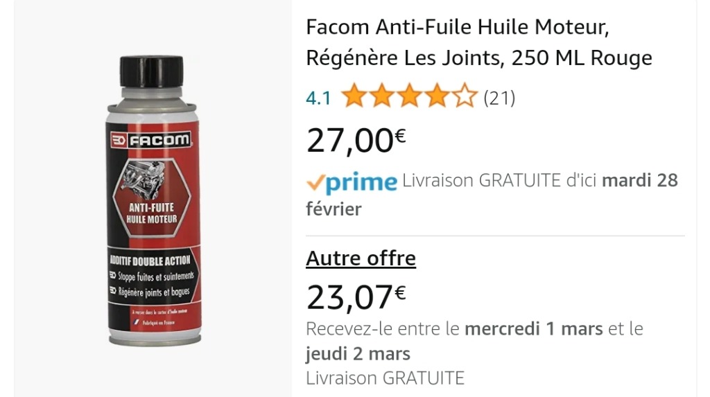Open the Autre offre link
This screenshot has height=397, width=710.
[x=361, y=258]
